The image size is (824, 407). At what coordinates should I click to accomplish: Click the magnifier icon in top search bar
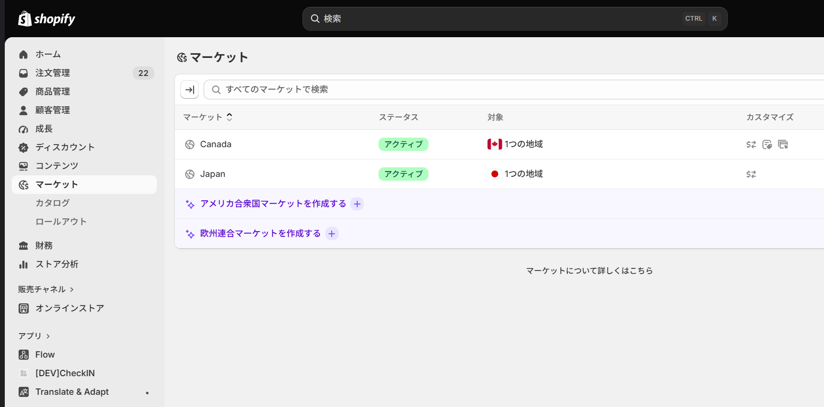(x=315, y=19)
